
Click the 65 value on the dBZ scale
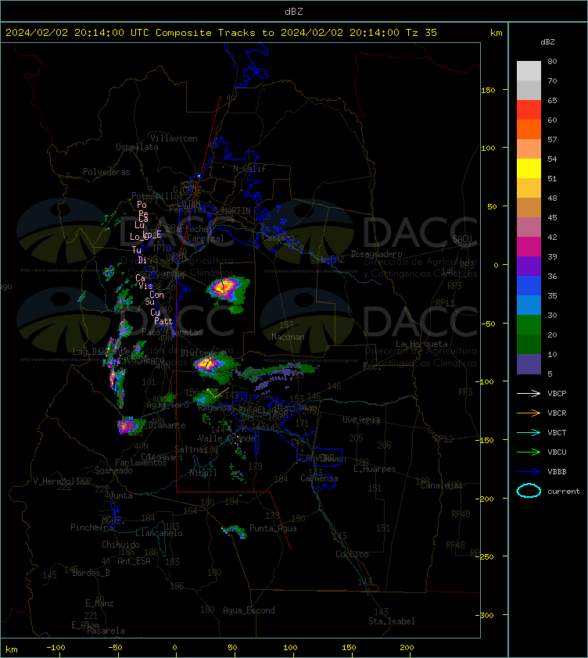[x=552, y=100]
